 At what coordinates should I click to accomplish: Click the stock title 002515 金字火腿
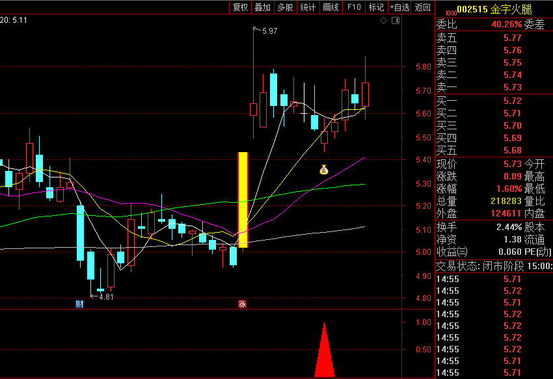point(494,9)
